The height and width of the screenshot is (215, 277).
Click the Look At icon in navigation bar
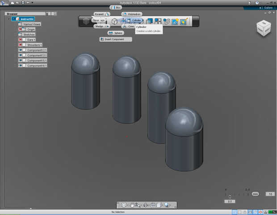tap(153, 205)
